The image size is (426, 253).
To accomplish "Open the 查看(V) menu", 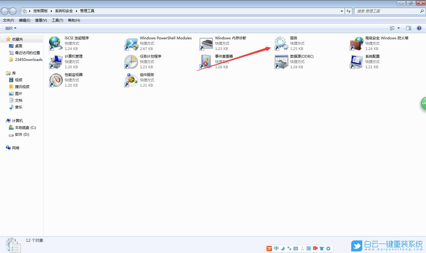I will [x=41, y=20].
